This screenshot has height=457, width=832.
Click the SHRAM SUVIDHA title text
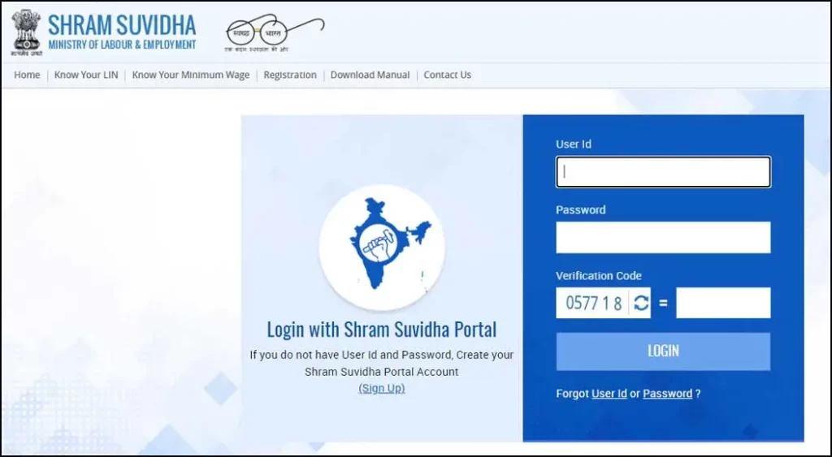(122, 25)
